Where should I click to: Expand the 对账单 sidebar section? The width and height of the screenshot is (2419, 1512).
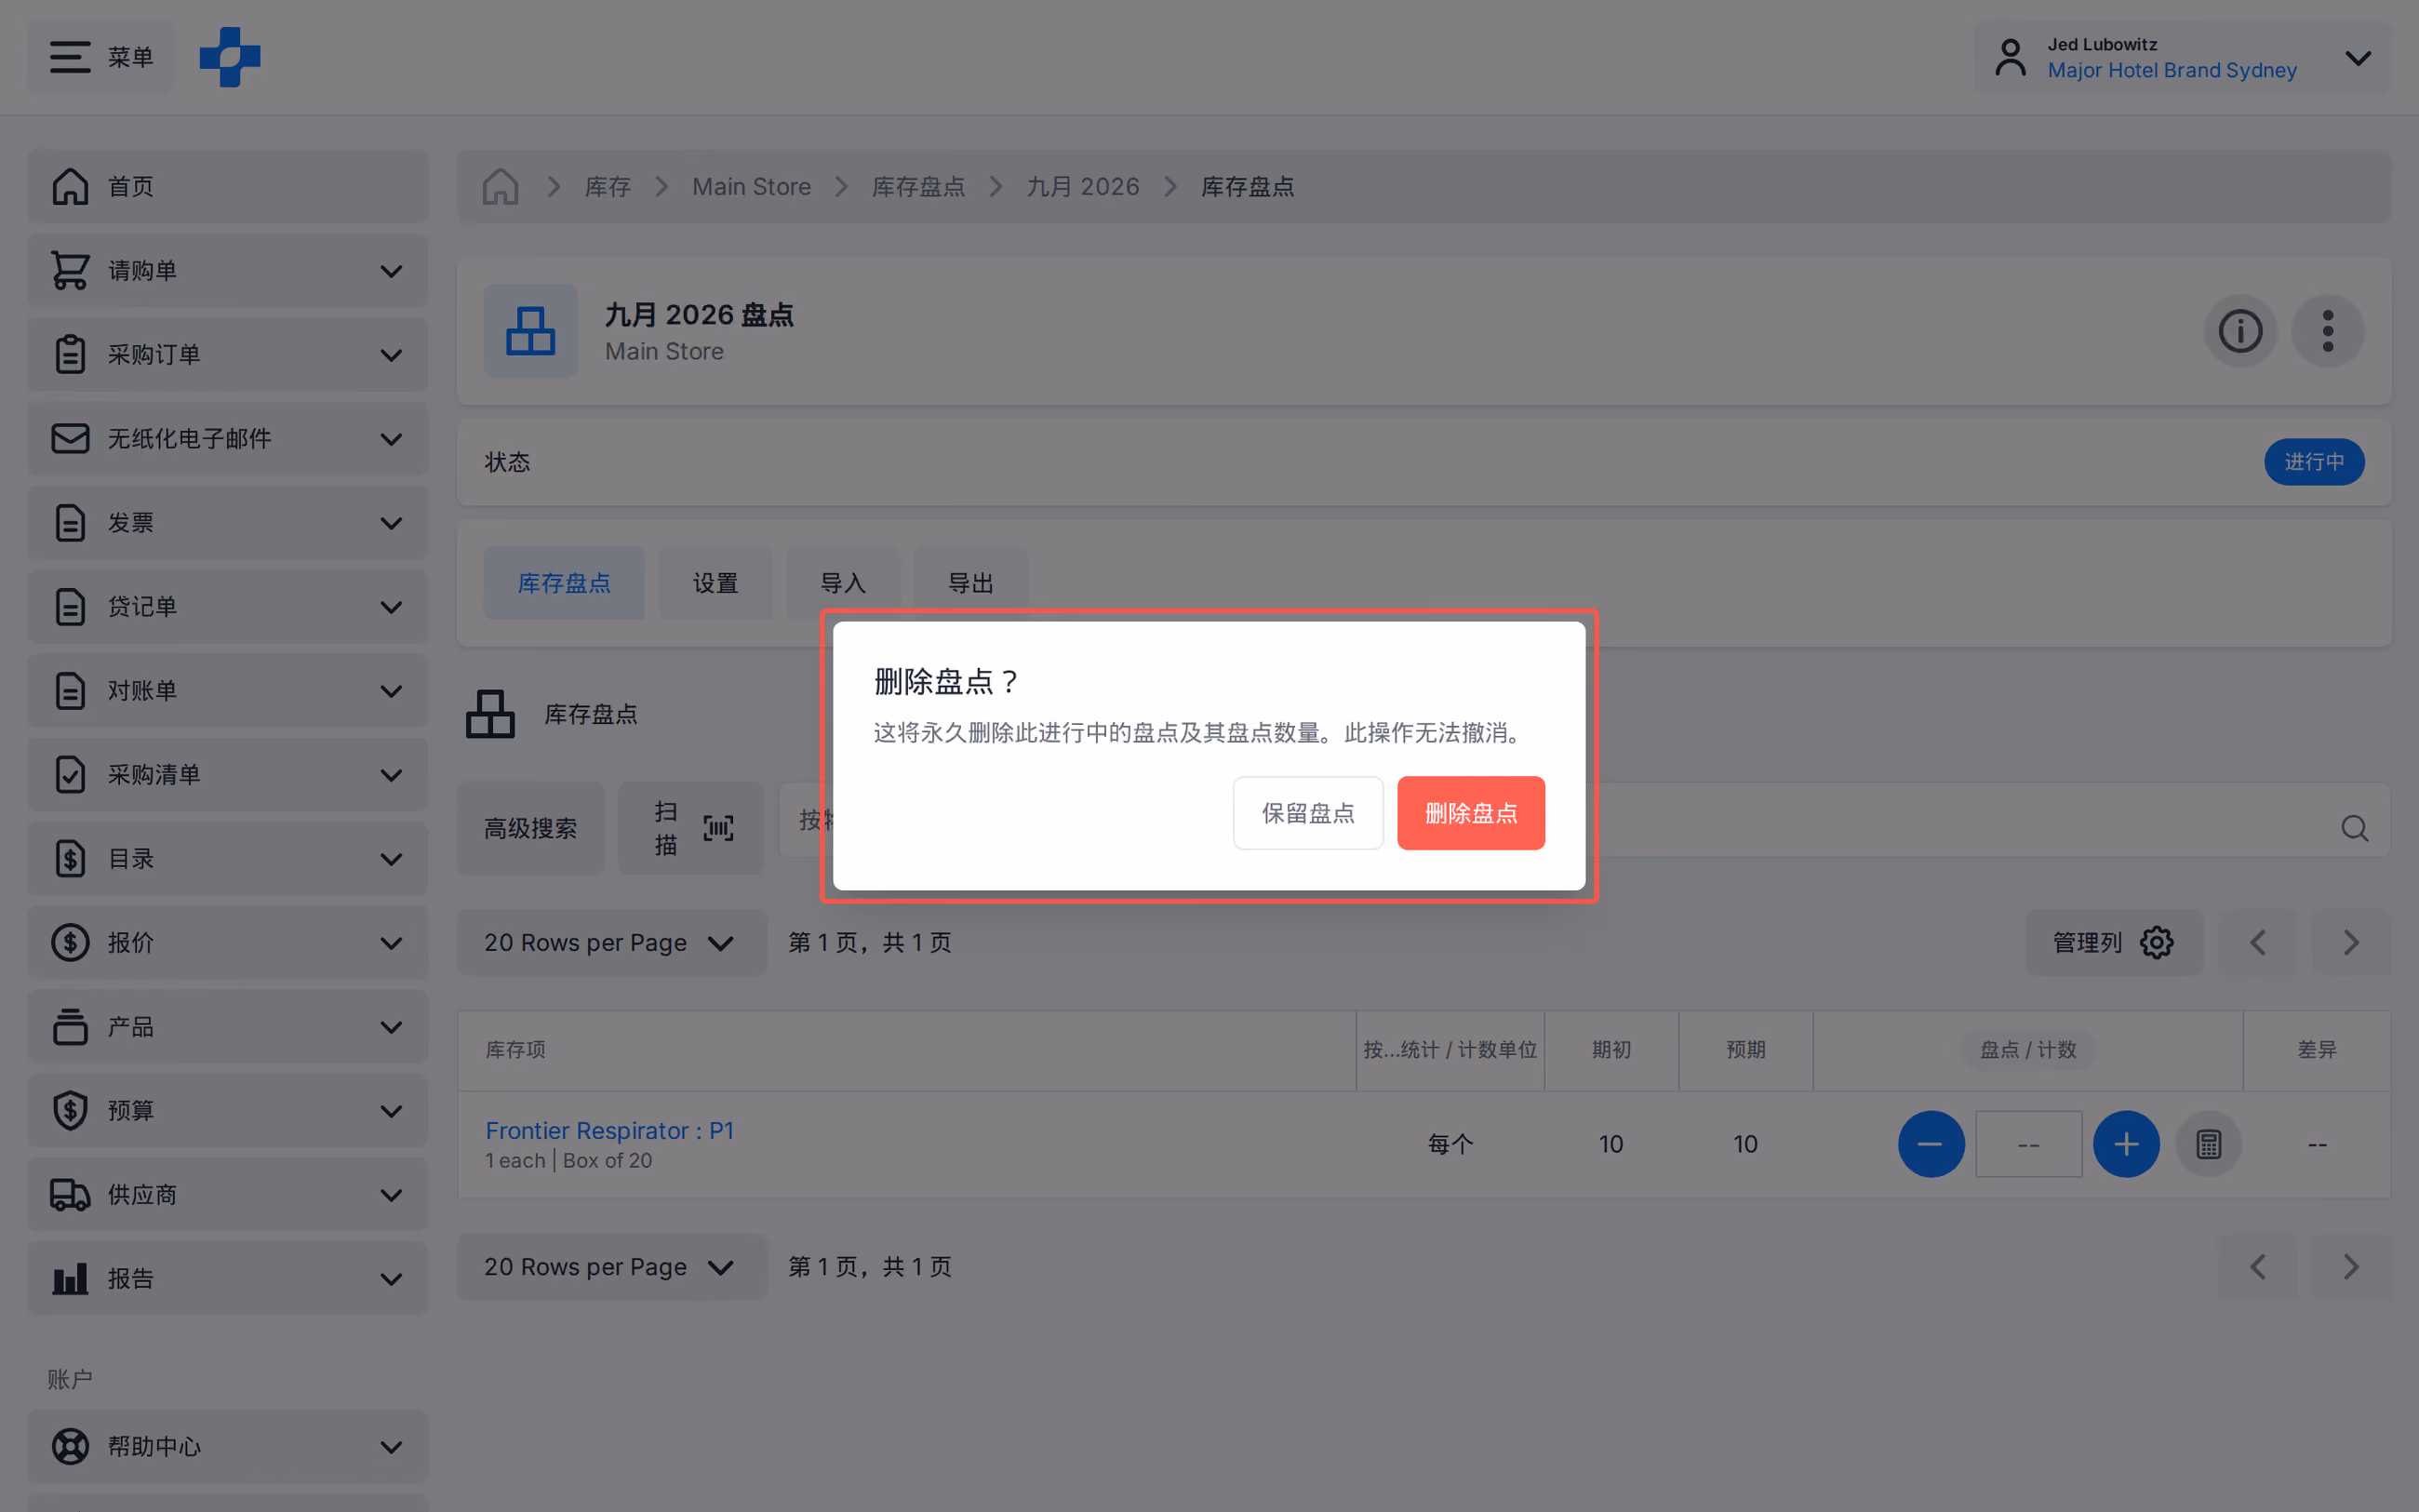tap(228, 691)
